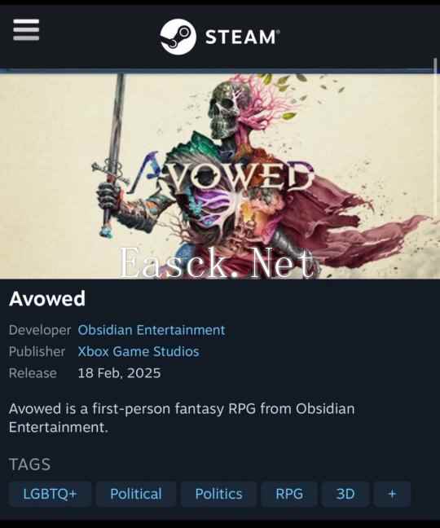This screenshot has height=528, width=440.
Task: Click the 18 Feb, 2025 release date
Action: (119, 373)
